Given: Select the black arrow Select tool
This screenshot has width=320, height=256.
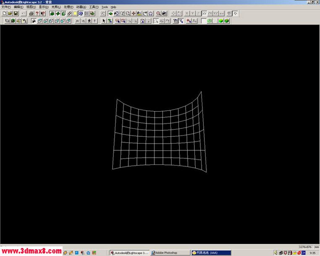Looking at the screenshot, I should pyautogui.click(x=104, y=21).
